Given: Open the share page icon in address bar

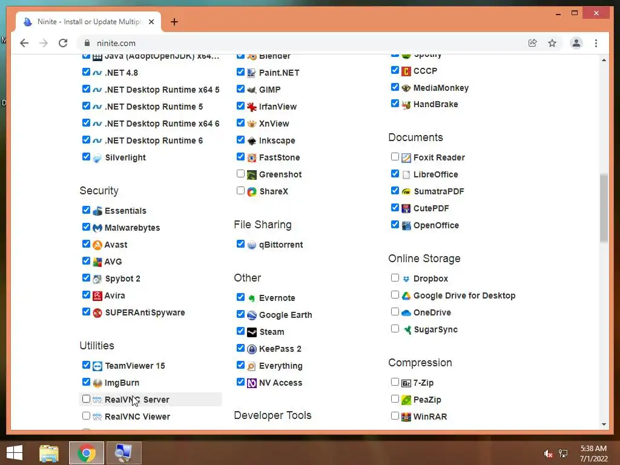Looking at the screenshot, I should coord(533,43).
